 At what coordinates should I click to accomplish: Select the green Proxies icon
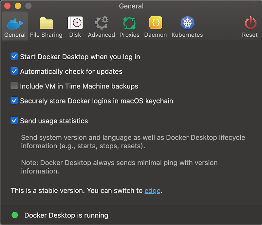129,24
